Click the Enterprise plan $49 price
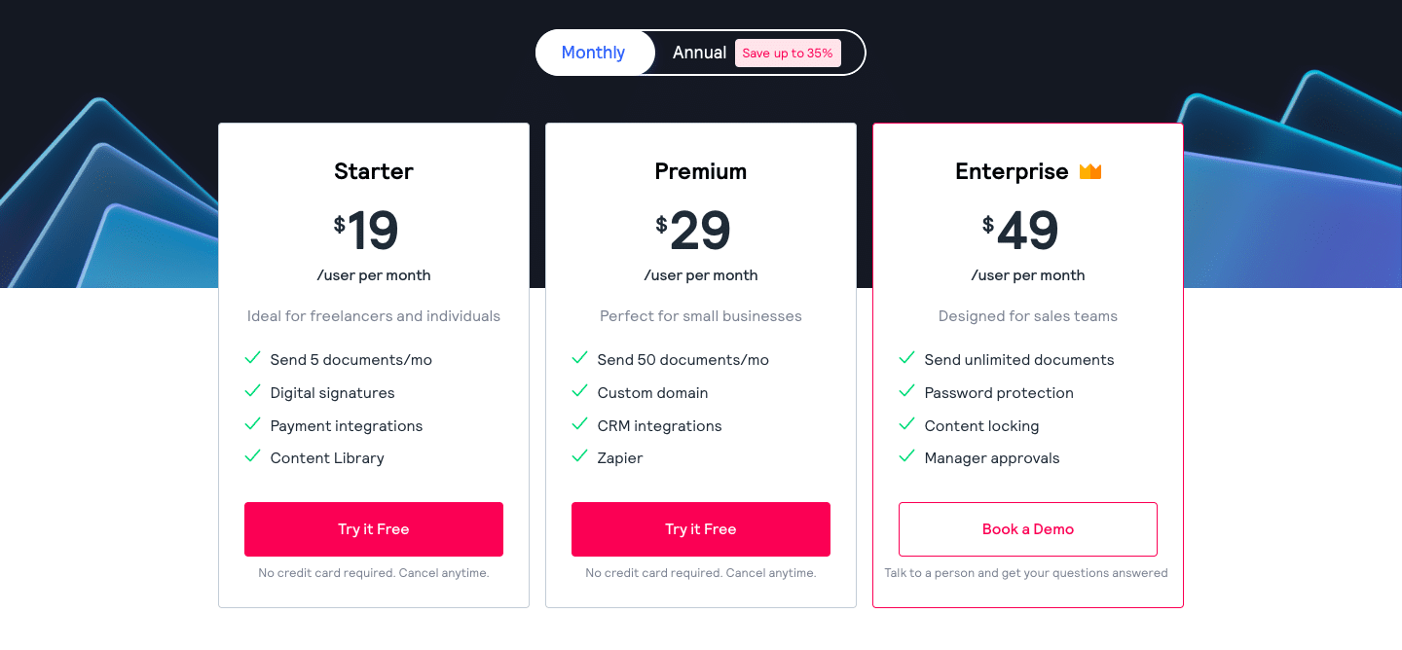 click(x=1020, y=232)
